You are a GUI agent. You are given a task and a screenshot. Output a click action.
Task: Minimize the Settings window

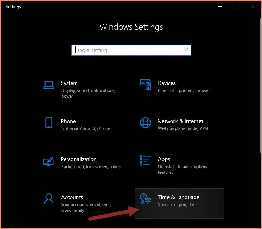click(x=220, y=7)
